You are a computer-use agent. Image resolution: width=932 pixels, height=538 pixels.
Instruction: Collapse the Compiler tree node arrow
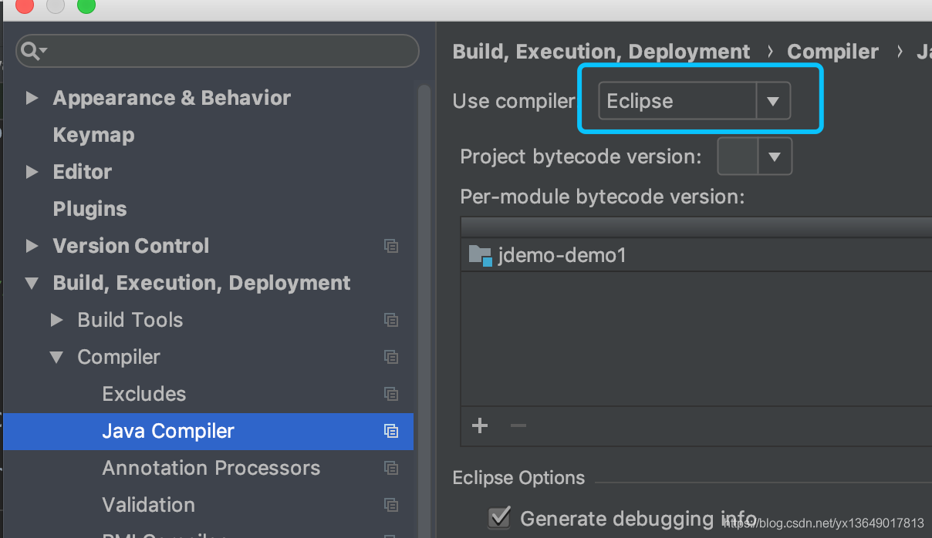56,357
